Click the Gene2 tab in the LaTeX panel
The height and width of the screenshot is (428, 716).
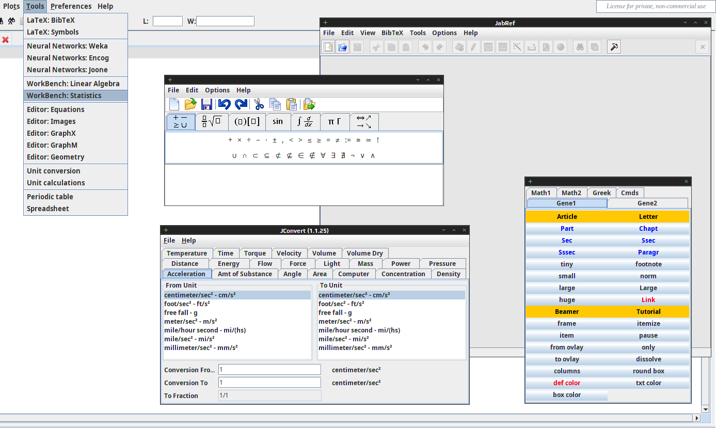click(647, 203)
